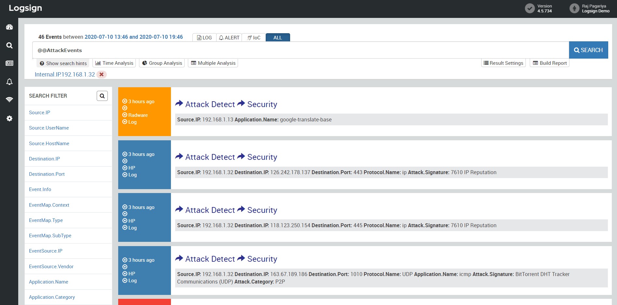Remove the Internal.IP 192.168.1.32 filter
Screen dimensions: 617x305
pos(102,75)
